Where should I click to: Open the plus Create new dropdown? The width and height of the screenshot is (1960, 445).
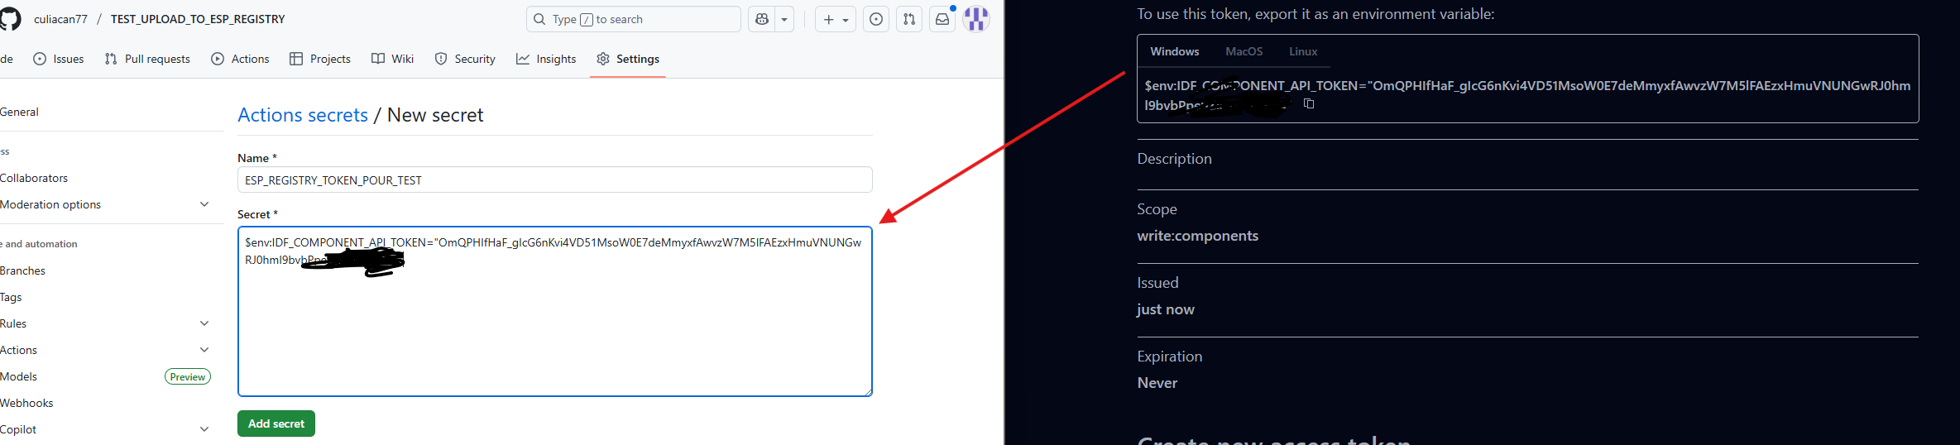pyautogui.click(x=835, y=19)
